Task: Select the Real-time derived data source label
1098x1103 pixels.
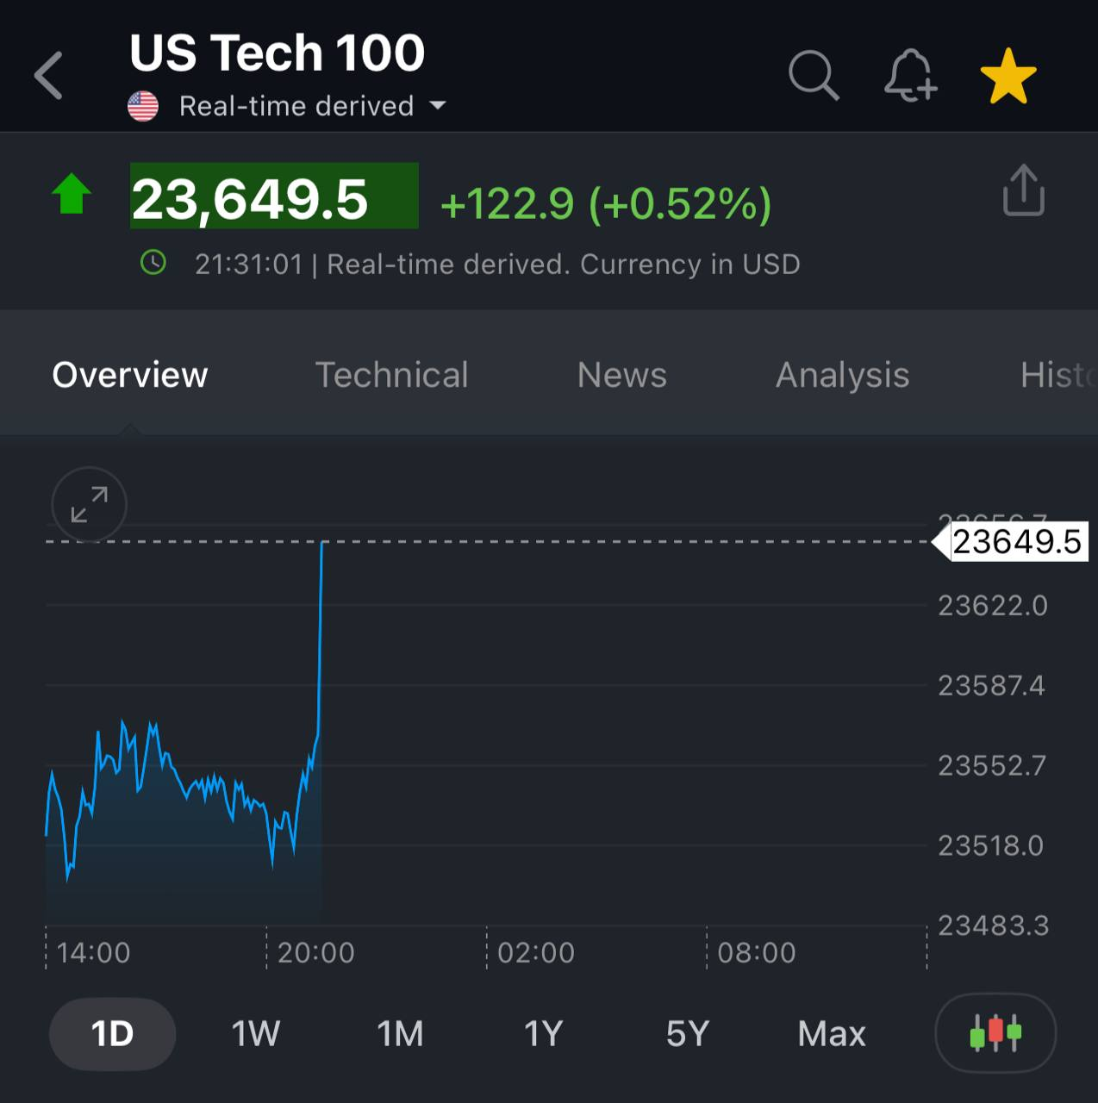Action: [296, 106]
